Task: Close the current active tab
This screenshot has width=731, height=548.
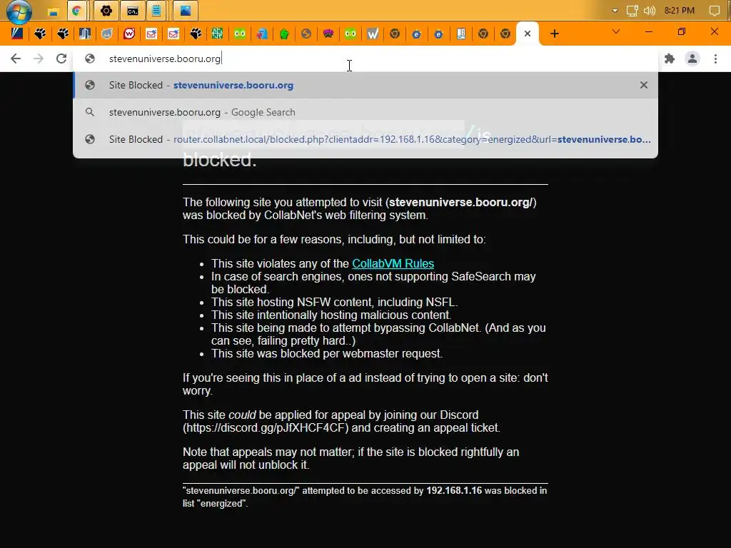Action: point(528,34)
